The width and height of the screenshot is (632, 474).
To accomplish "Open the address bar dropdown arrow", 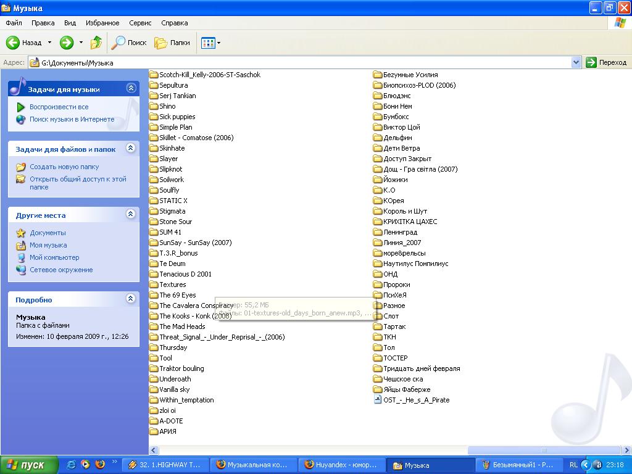I will click(576, 62).
